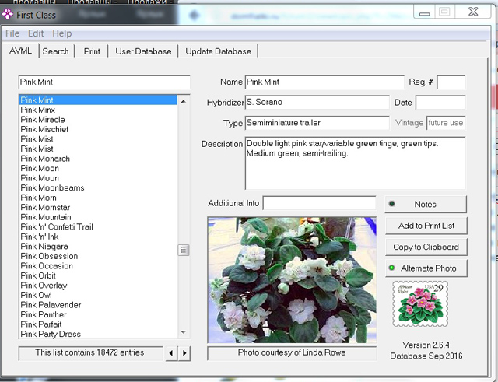This screenshot has height=382, width=498.
Task: Click the Description text area
Action: (355, 163)
